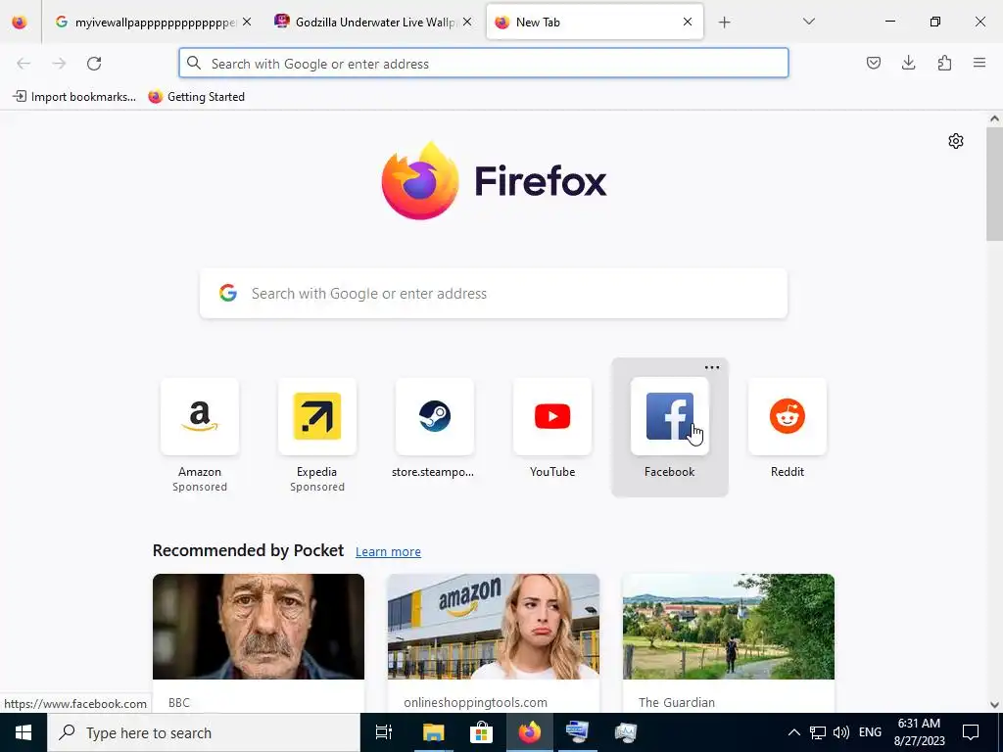1003x752 pixels.
Task: Open the Firefox application menu
Action: coord(979,63)
